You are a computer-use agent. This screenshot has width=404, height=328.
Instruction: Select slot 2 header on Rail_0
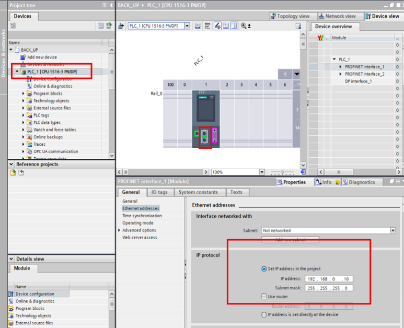tap(227, 85)
